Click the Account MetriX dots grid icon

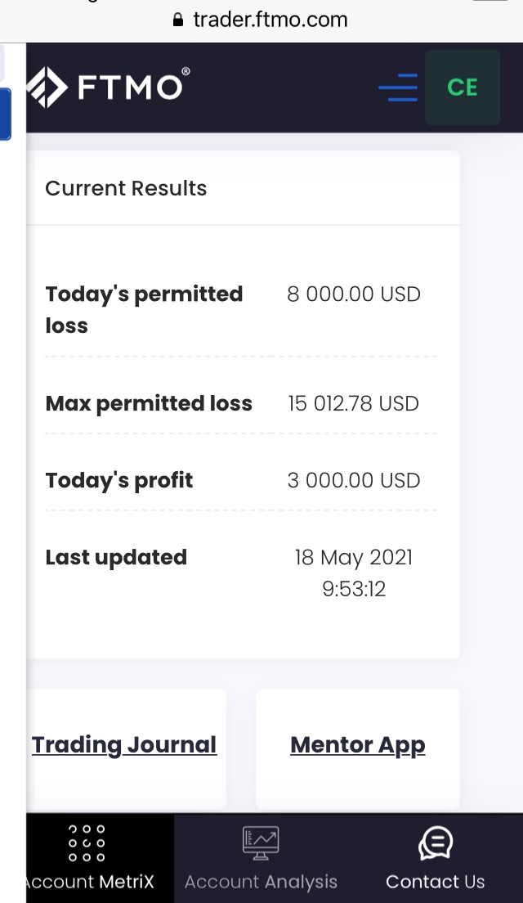click(x=87, y=843)
